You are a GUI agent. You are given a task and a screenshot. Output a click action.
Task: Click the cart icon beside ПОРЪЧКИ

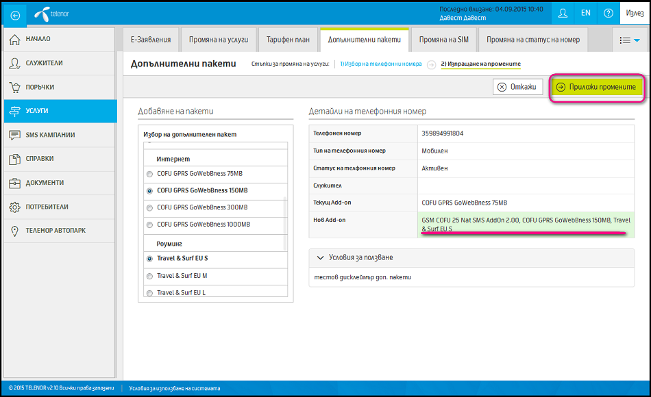(x=14, y=87)
